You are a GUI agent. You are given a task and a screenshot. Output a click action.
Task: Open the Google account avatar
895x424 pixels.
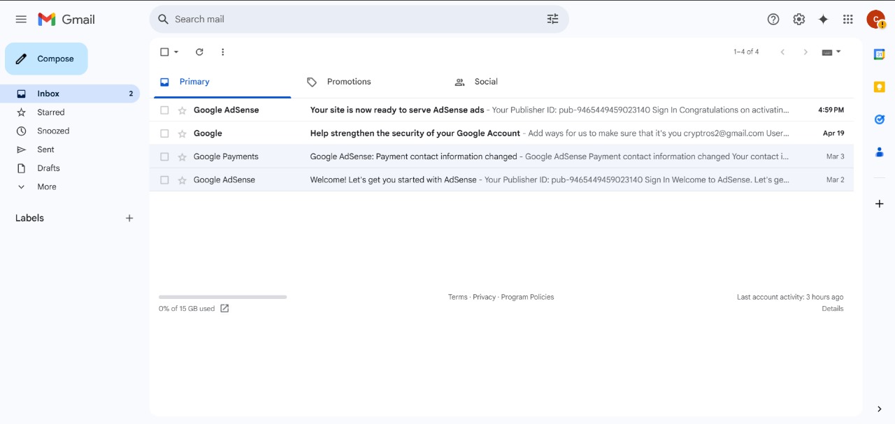click(x=875, y=20)
